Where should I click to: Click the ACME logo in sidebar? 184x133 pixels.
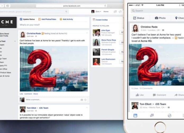tap(8, 22)
